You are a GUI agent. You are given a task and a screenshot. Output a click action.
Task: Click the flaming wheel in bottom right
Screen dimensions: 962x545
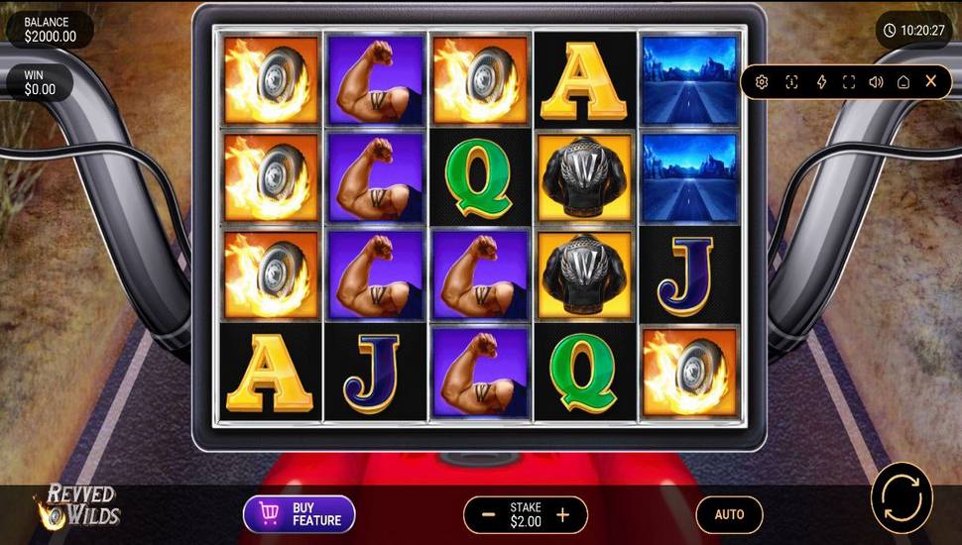(x=689, y=373)
